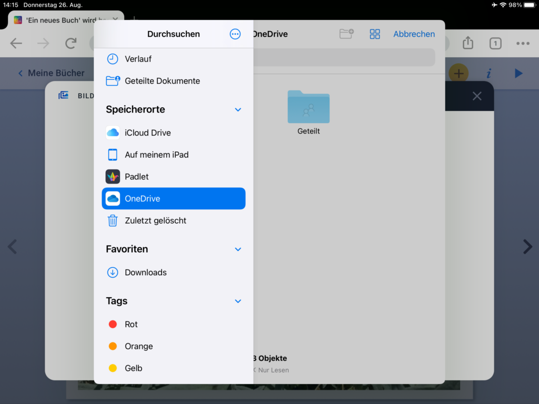This screenshot has width=539, height=404.
Task: Switch view with the grid layout icon
Action: pos(375,34)
